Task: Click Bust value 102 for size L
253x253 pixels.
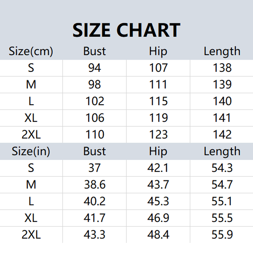Action: (95, 101)
